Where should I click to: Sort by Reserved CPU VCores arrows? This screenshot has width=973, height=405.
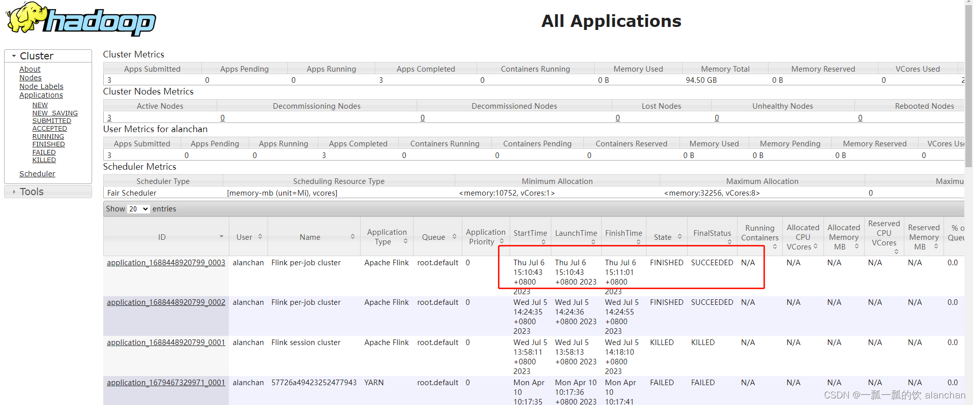tap(896, 252)
